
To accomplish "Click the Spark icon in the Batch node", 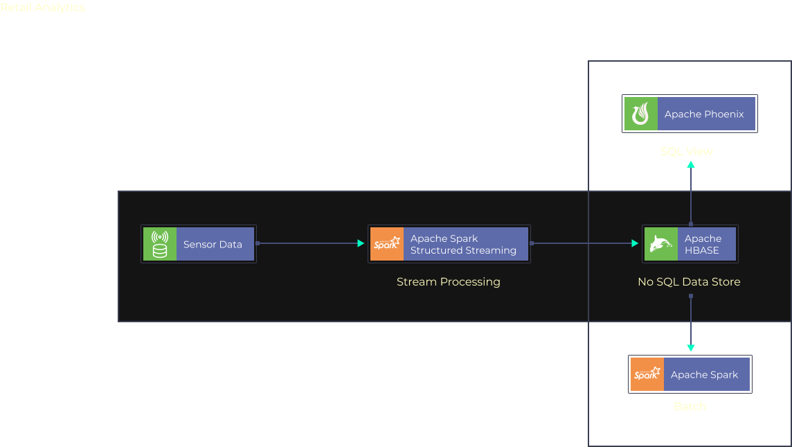I will 647,374.
